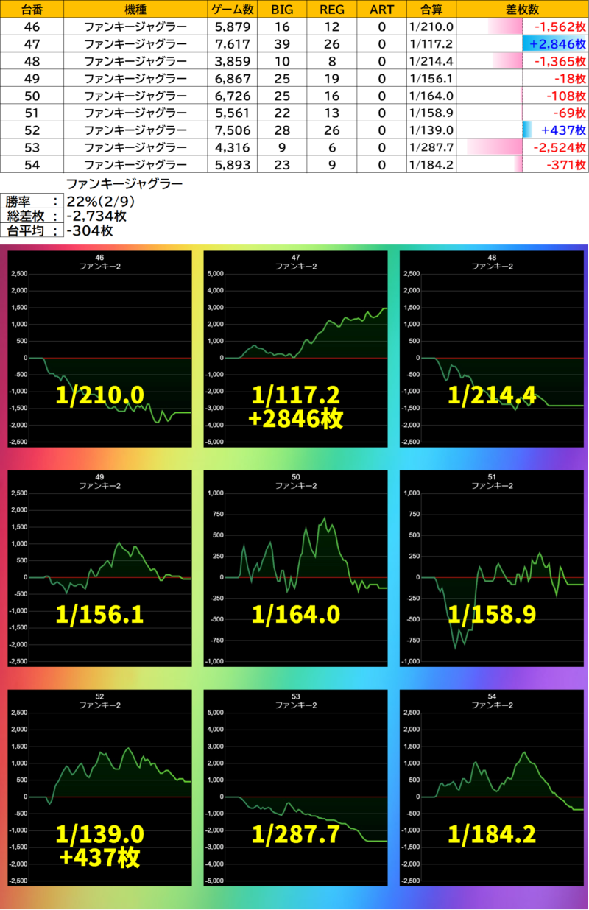Click machine number 51 in the table

(32, 113)
